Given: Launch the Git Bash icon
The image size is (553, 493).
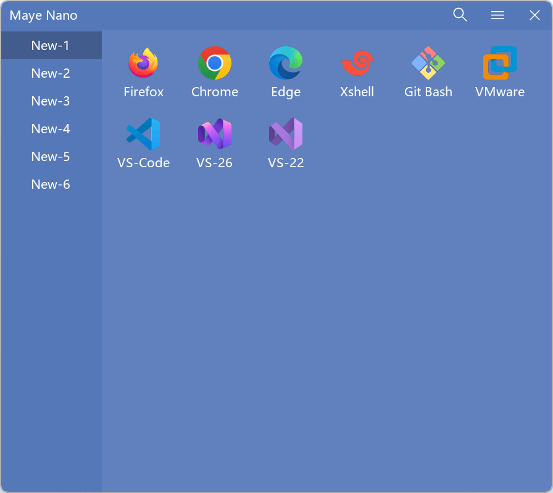Looking at the screenshot, I should coord(428,63).
